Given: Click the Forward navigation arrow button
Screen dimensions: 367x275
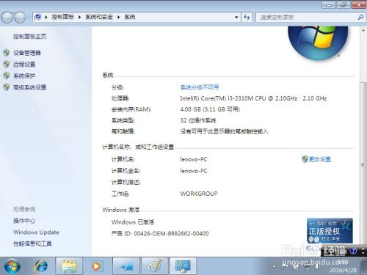Looking at the screenshot, I should [x=20, y=18].
